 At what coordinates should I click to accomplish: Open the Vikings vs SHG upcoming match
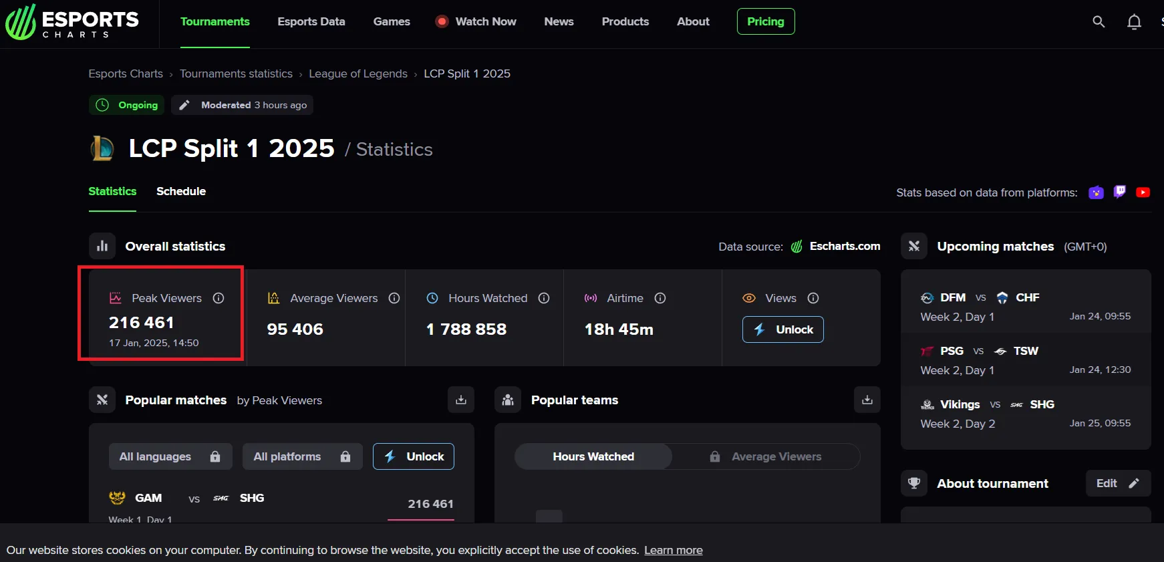click(x=1026, y=413)
